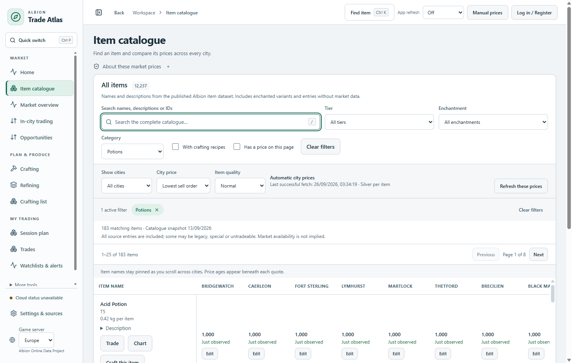
Task: Open City price dropdown Lowest sell order
Action: 183,186
